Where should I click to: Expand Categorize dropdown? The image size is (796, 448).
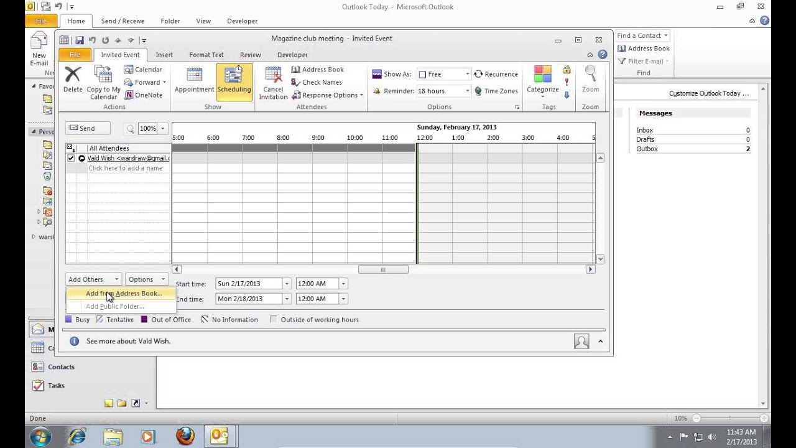tap(543, 96)
